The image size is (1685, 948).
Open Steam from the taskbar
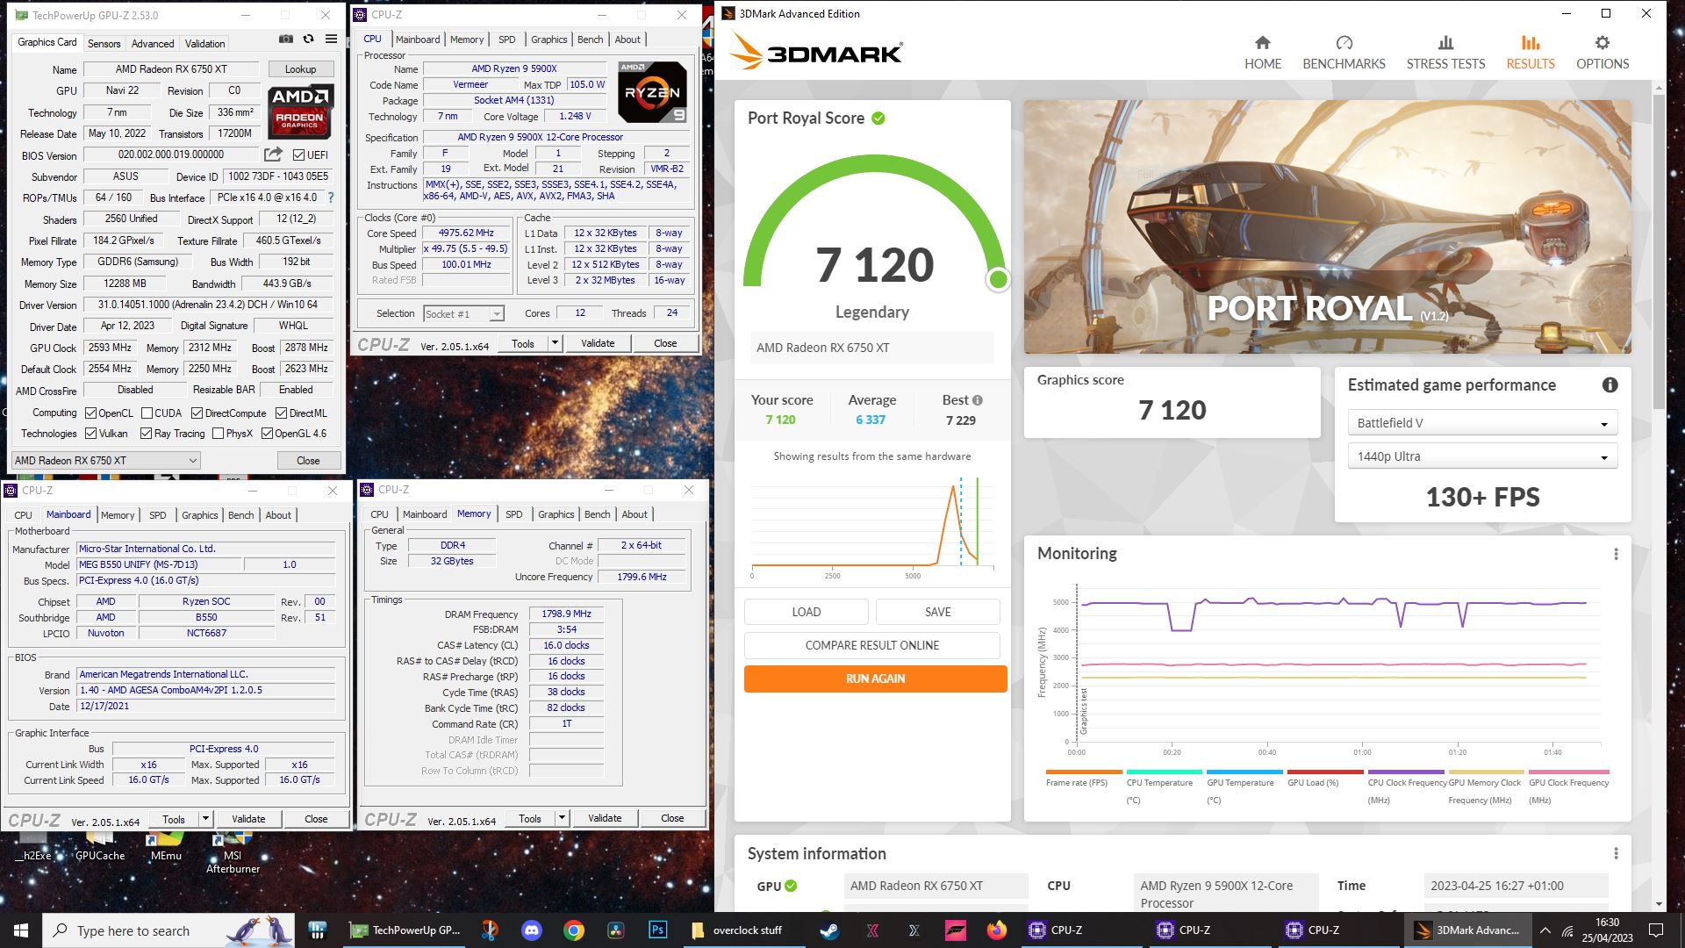pyautogui.click(x=828, y=930)
